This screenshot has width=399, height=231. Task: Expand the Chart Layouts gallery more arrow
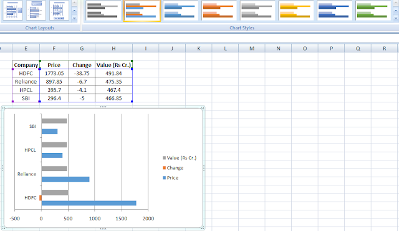(74, 18)
